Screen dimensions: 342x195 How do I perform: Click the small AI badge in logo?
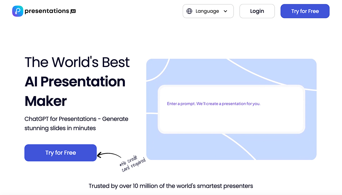click(73, 12)
